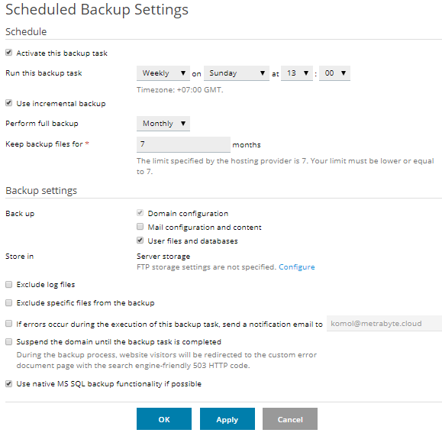Image resolution: width=442 pixels, height=436 pixels.
Task: Enable error notification email checkbox
Action: [8, 324]
